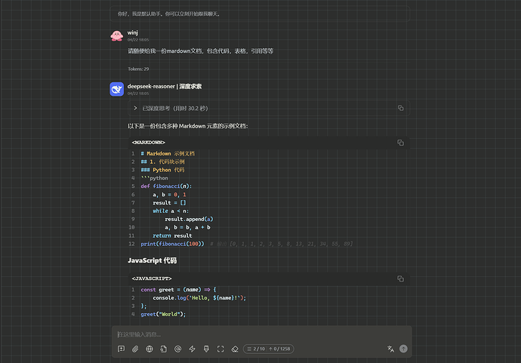Click the line 'greet("World");'
Viewport: 521px width, 363px height.
163,314
